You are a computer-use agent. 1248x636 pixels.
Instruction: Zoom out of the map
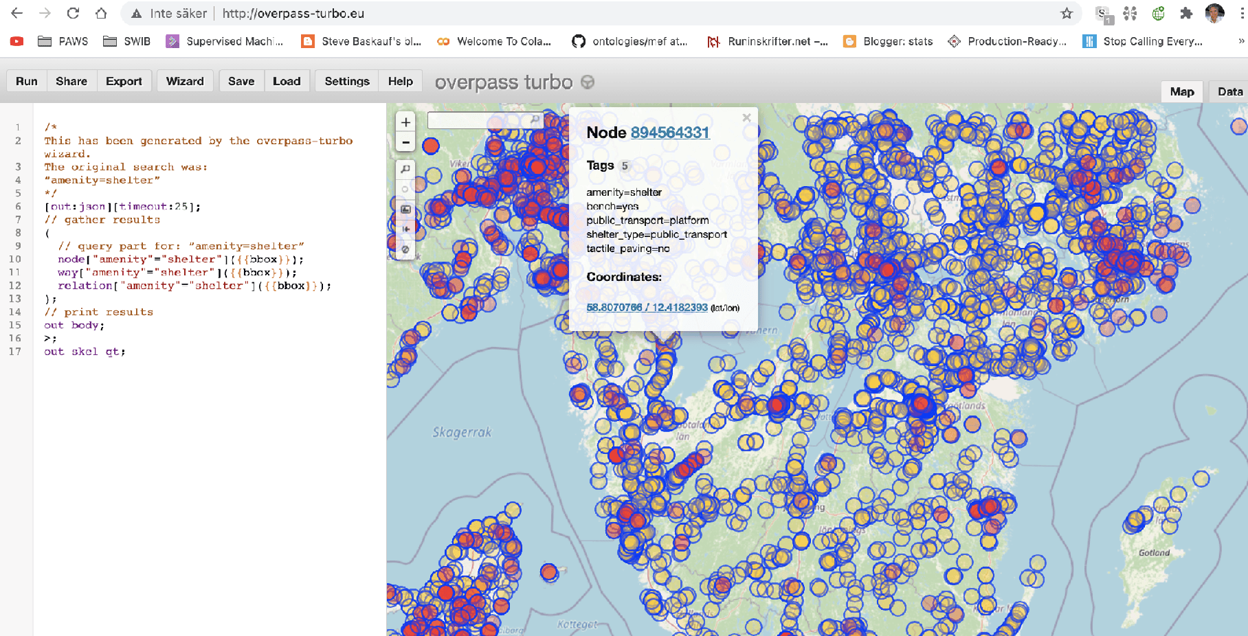[405, 143]
